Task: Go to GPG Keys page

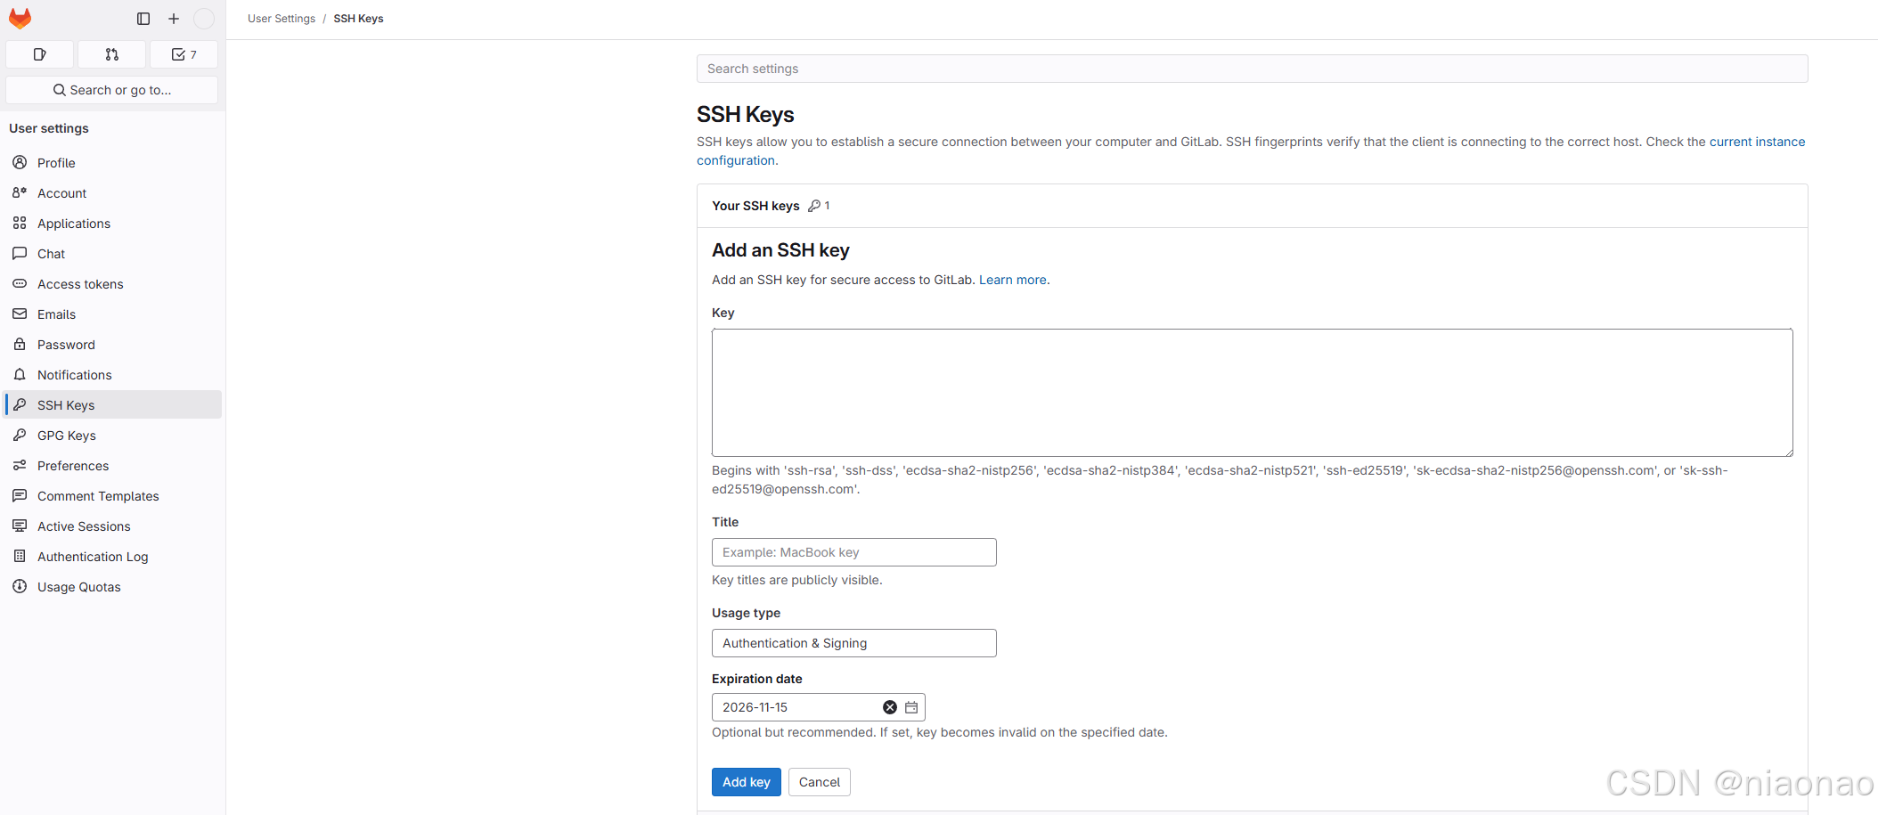Action: click(112, 436)
